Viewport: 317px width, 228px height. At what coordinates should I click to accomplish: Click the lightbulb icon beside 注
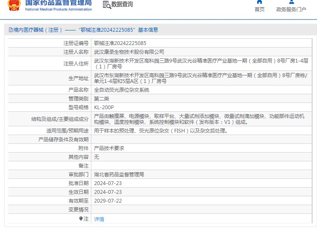click(81, 218)
